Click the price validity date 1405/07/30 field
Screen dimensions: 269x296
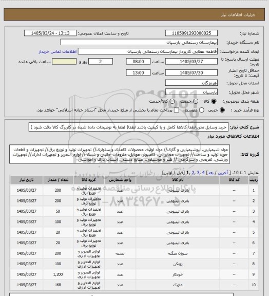[x=191, y=72]
